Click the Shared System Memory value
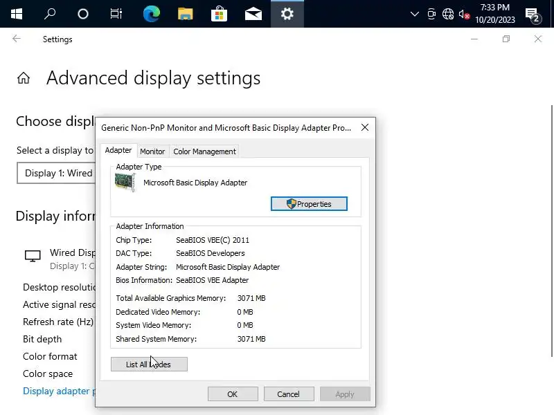This screenshot has width=554, height=415. coord(251,339)
